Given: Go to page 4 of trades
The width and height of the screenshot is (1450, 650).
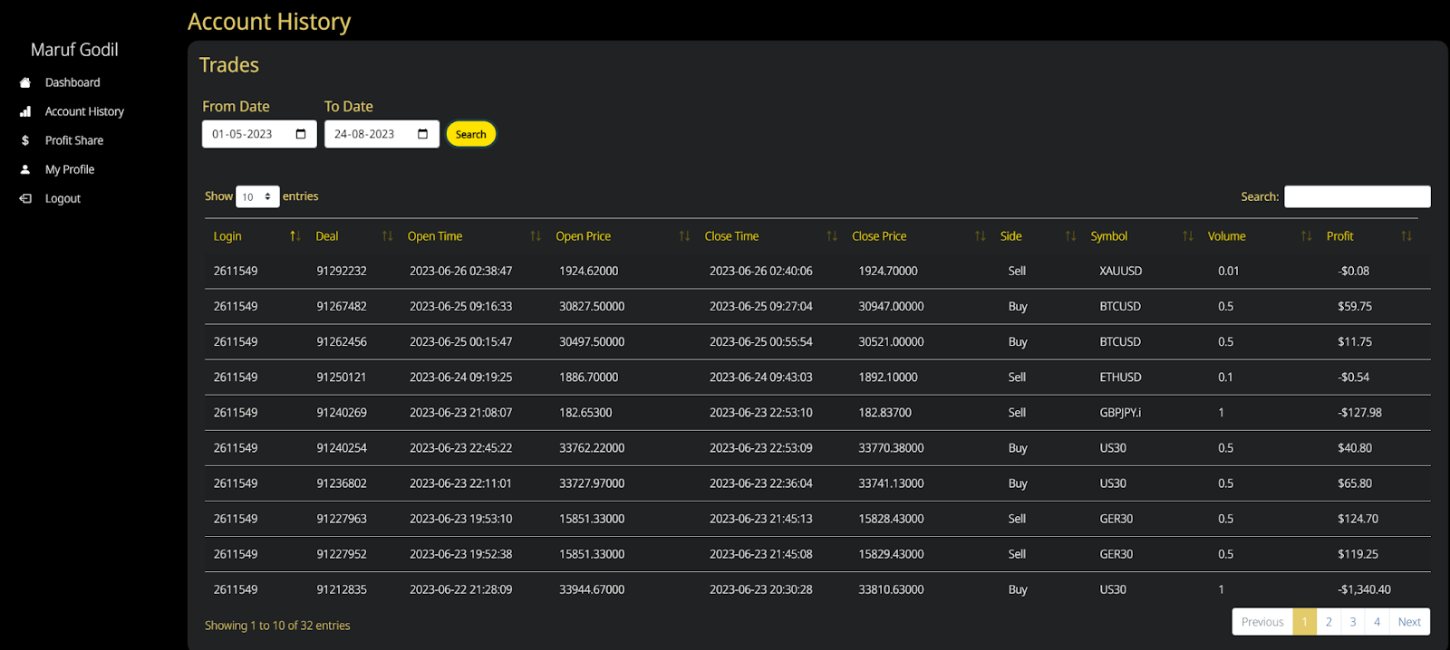Looking at the screenshot, I should (1377, 622).
